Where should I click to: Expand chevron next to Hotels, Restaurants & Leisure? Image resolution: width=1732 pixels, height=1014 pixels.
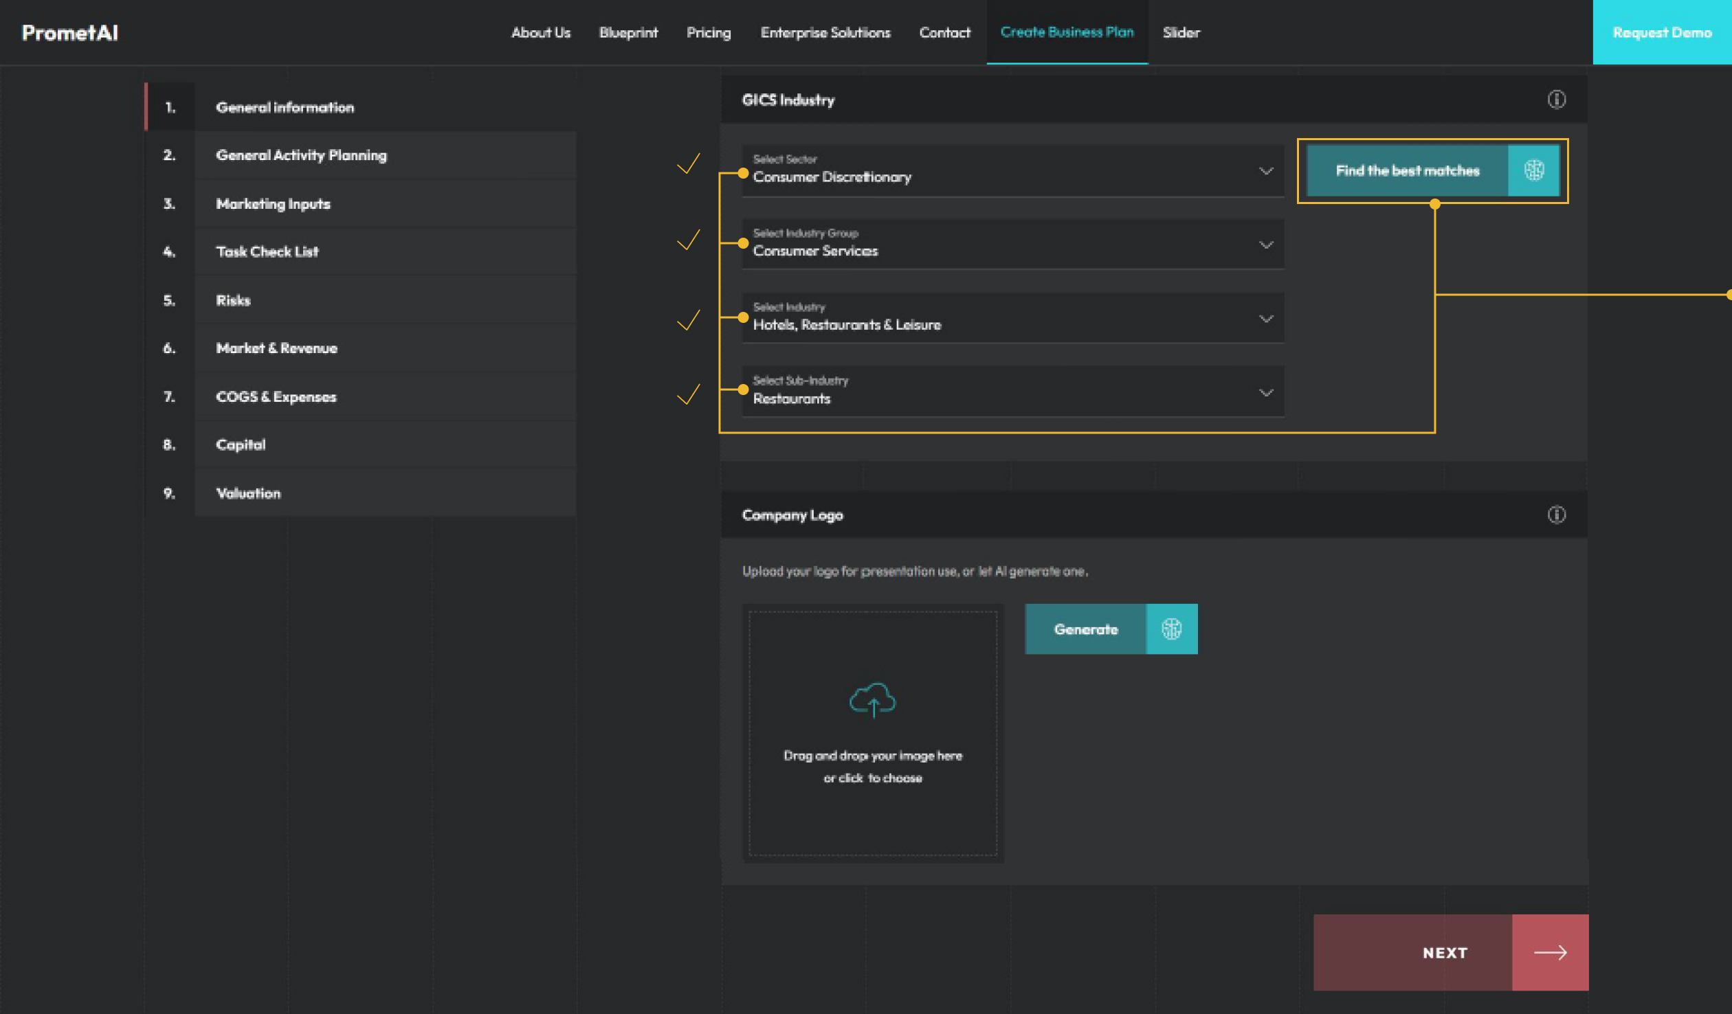click(1265, 319)
